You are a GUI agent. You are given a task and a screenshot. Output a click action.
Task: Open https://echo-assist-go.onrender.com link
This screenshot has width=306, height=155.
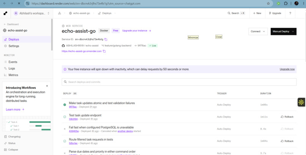point(82,51)
